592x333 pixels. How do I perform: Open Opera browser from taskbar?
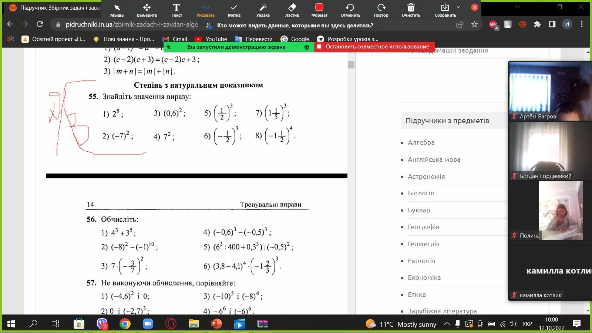(171, 324)
